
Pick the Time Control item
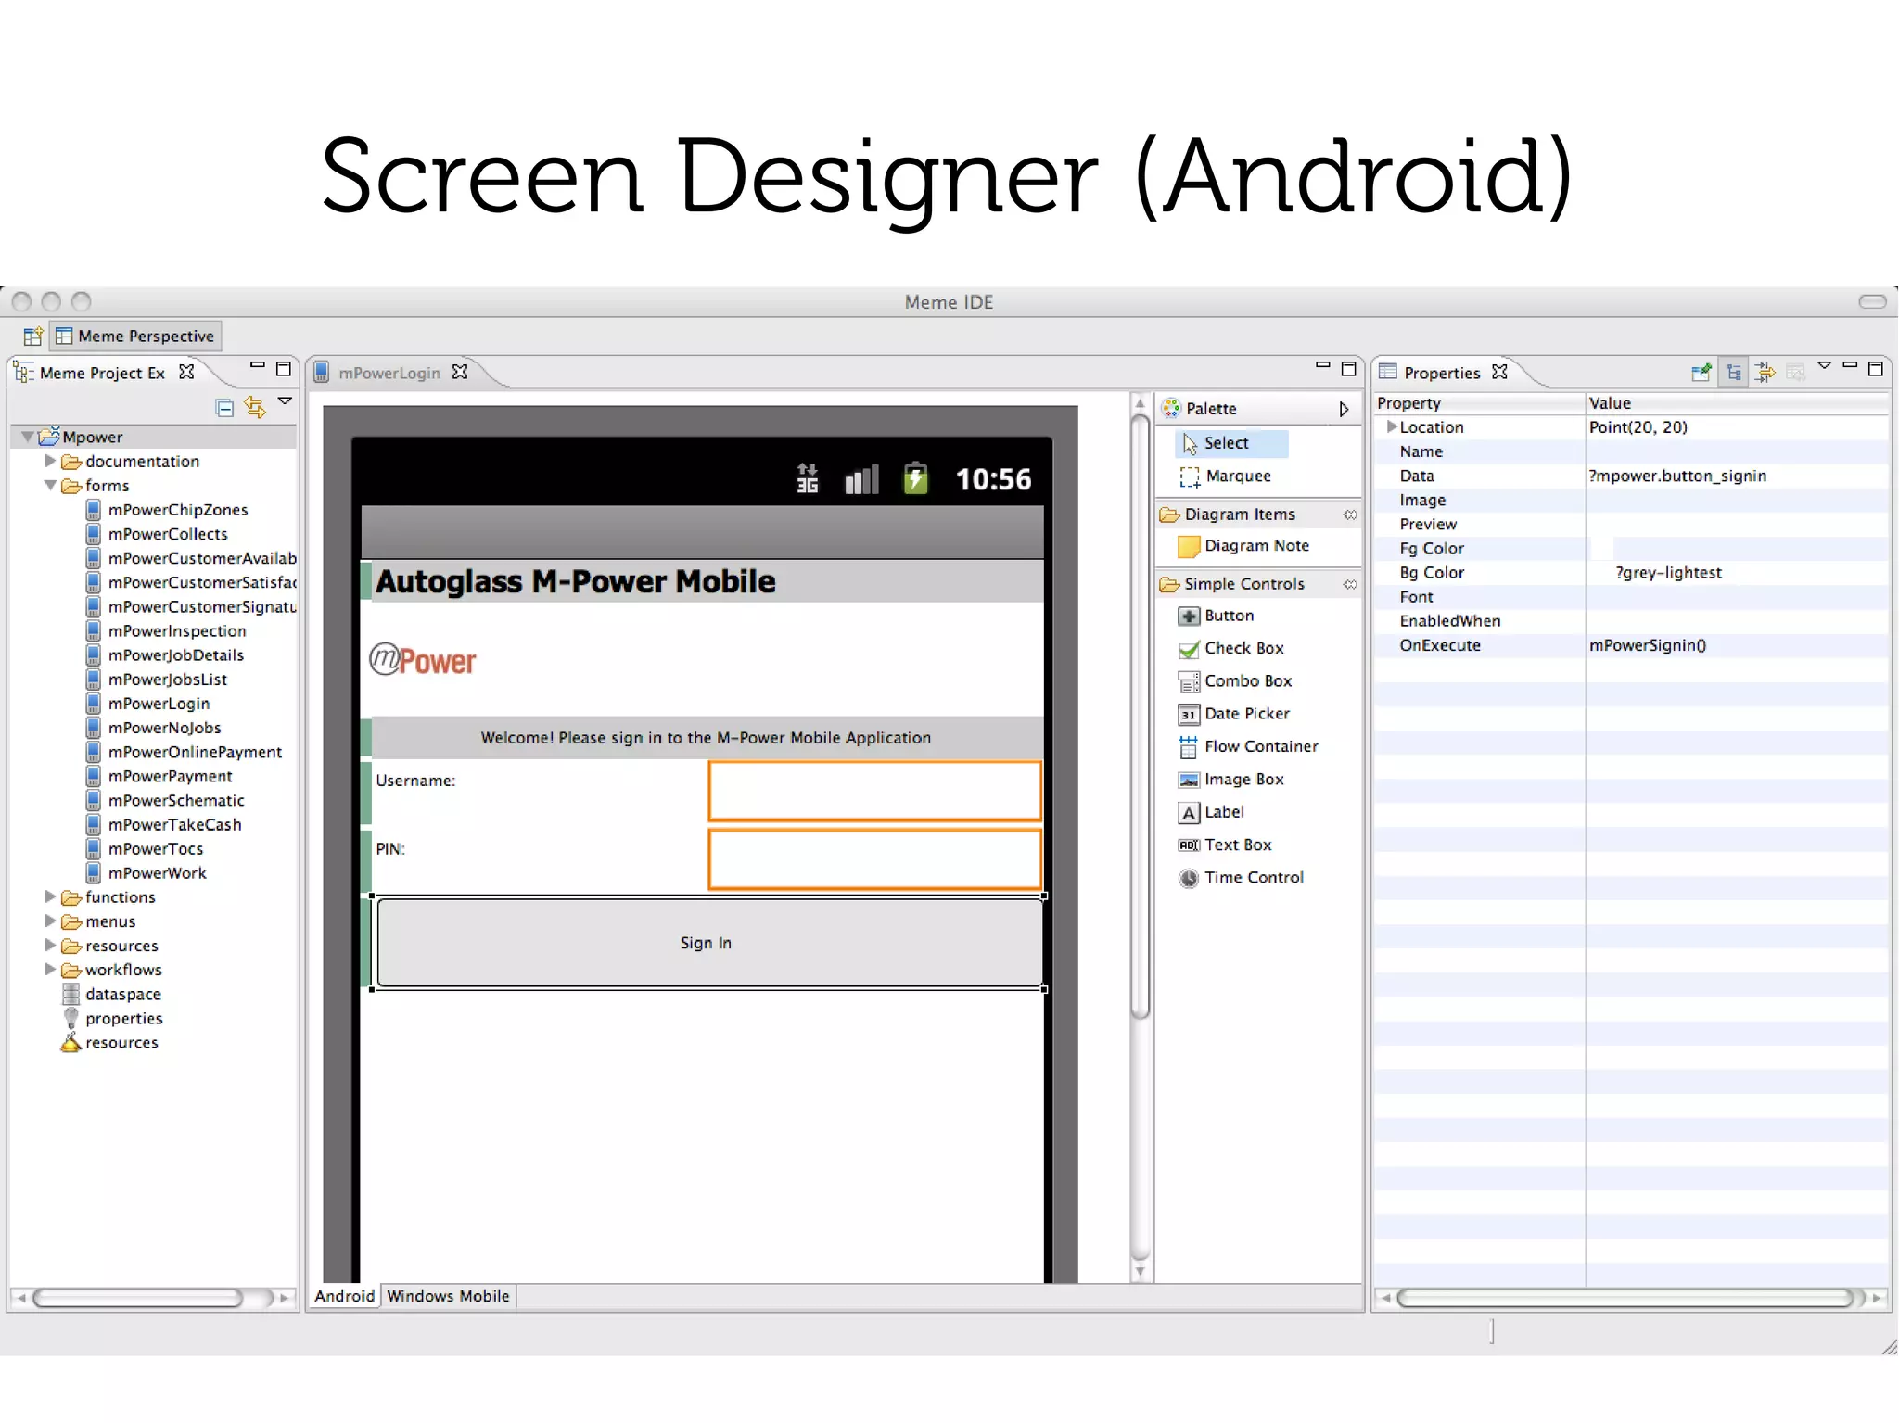[x=1241, y=877]
